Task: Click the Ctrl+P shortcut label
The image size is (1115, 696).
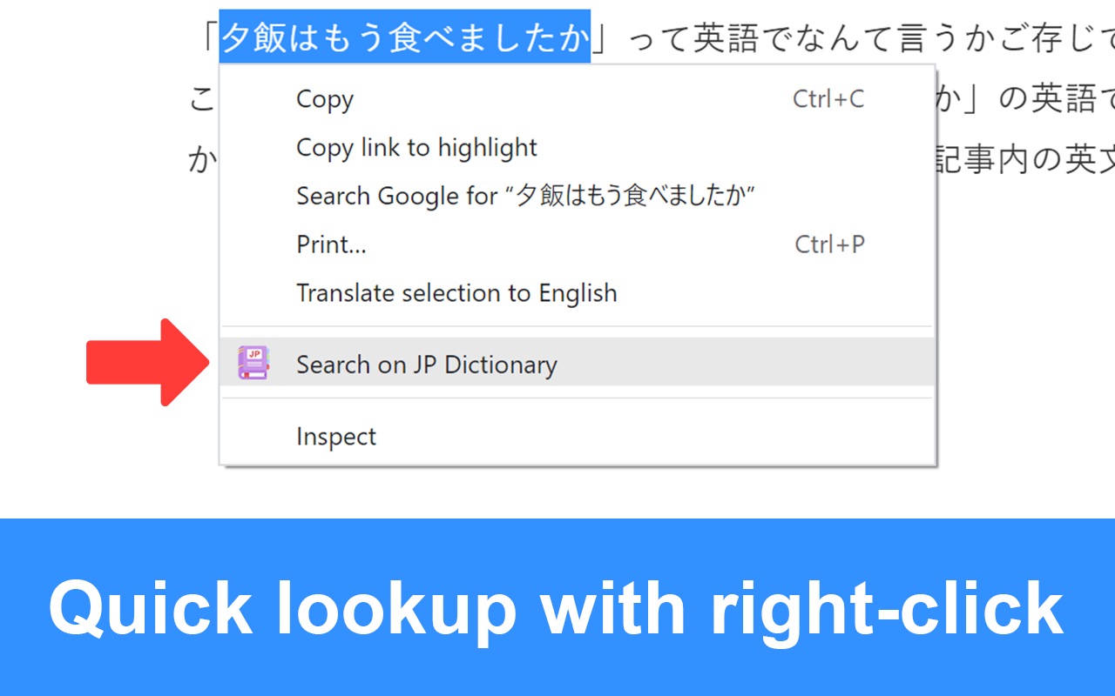Action: tap(829, 244)
